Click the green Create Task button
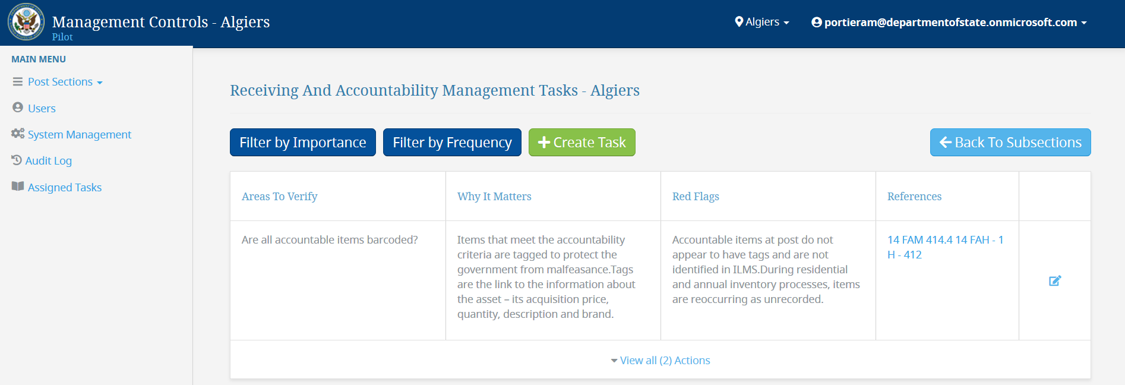The height and width of the screenshot is (385, 1125). coord(582,143)
